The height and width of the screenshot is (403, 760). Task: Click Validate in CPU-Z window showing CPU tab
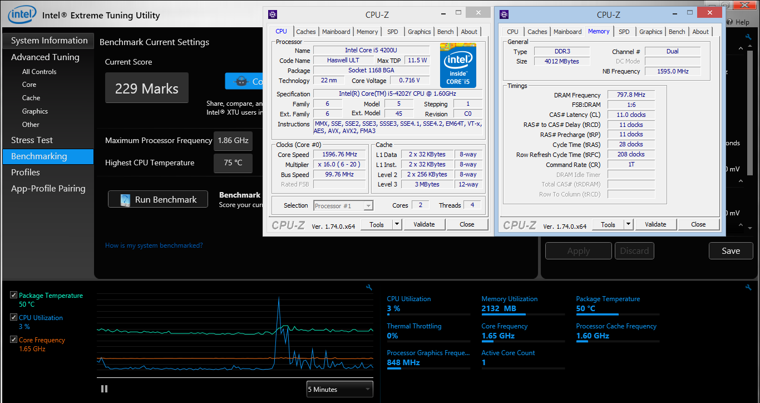tap(424, 224)
